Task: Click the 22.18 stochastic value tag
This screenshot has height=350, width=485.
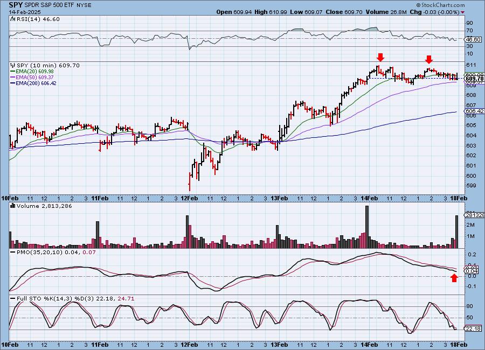Action: click(x=473, y=328)
